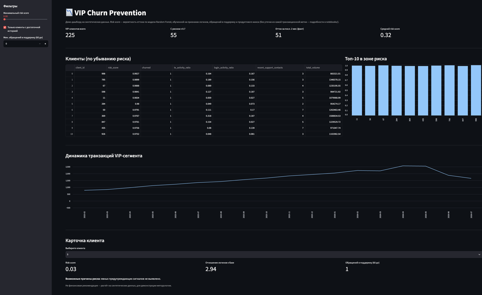Click the 2025-02 axis label on transactions chart

click(85, 214)
